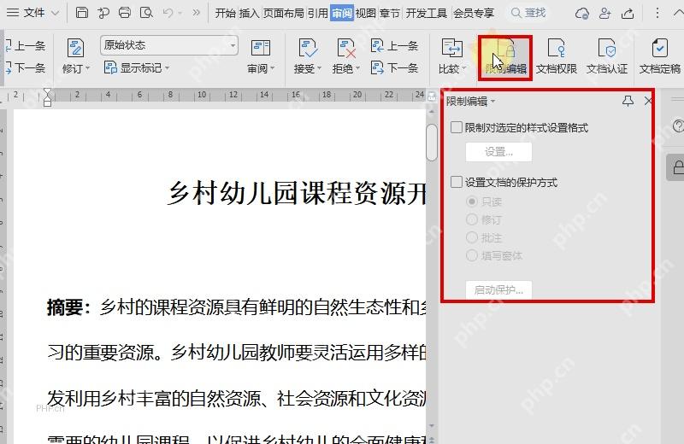Open the 章节 tab

pos(390,13)
